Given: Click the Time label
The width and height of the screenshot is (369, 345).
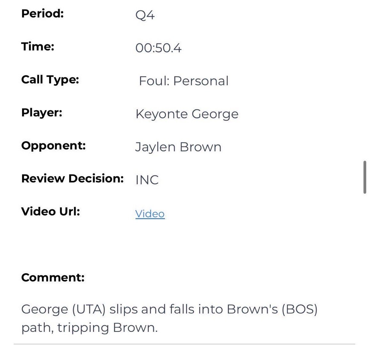Looking at the screenshot, I should pos(38,47).
